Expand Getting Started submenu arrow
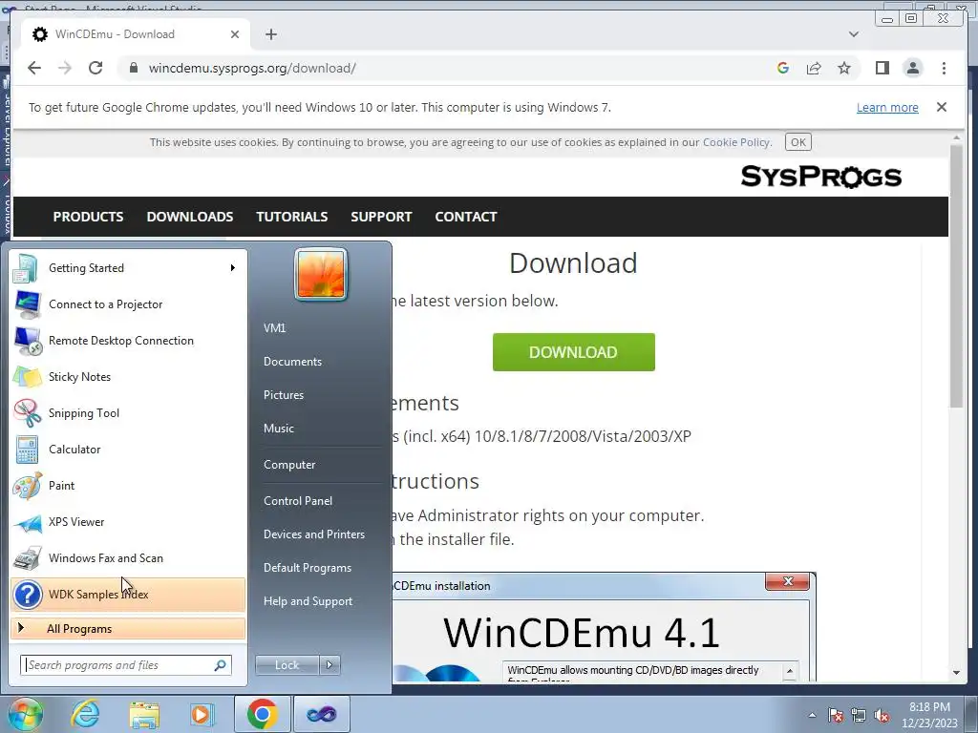978x733 pixels. point(233,268)
